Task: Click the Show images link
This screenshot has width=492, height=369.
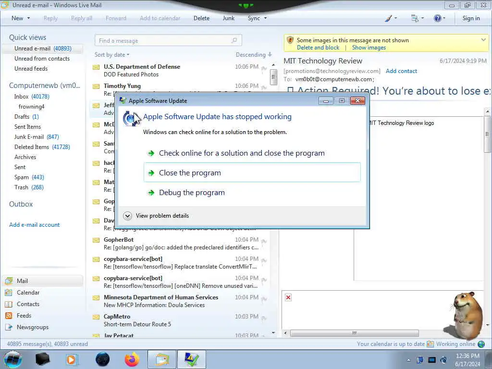Action: pyautogui.click(x=369, y=48)
